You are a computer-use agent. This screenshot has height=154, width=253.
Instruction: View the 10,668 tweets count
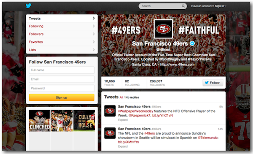click(x=109, y=83)
